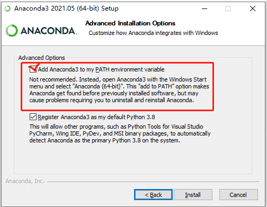Minimize the Anaconda3 Setup window
Screen dimensions: 267x207
tap(204, 8)
